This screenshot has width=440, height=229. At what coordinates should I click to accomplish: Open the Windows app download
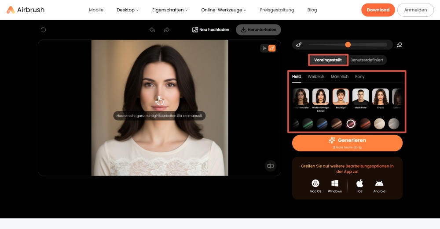pyautogui.click(x=335, y=186)
